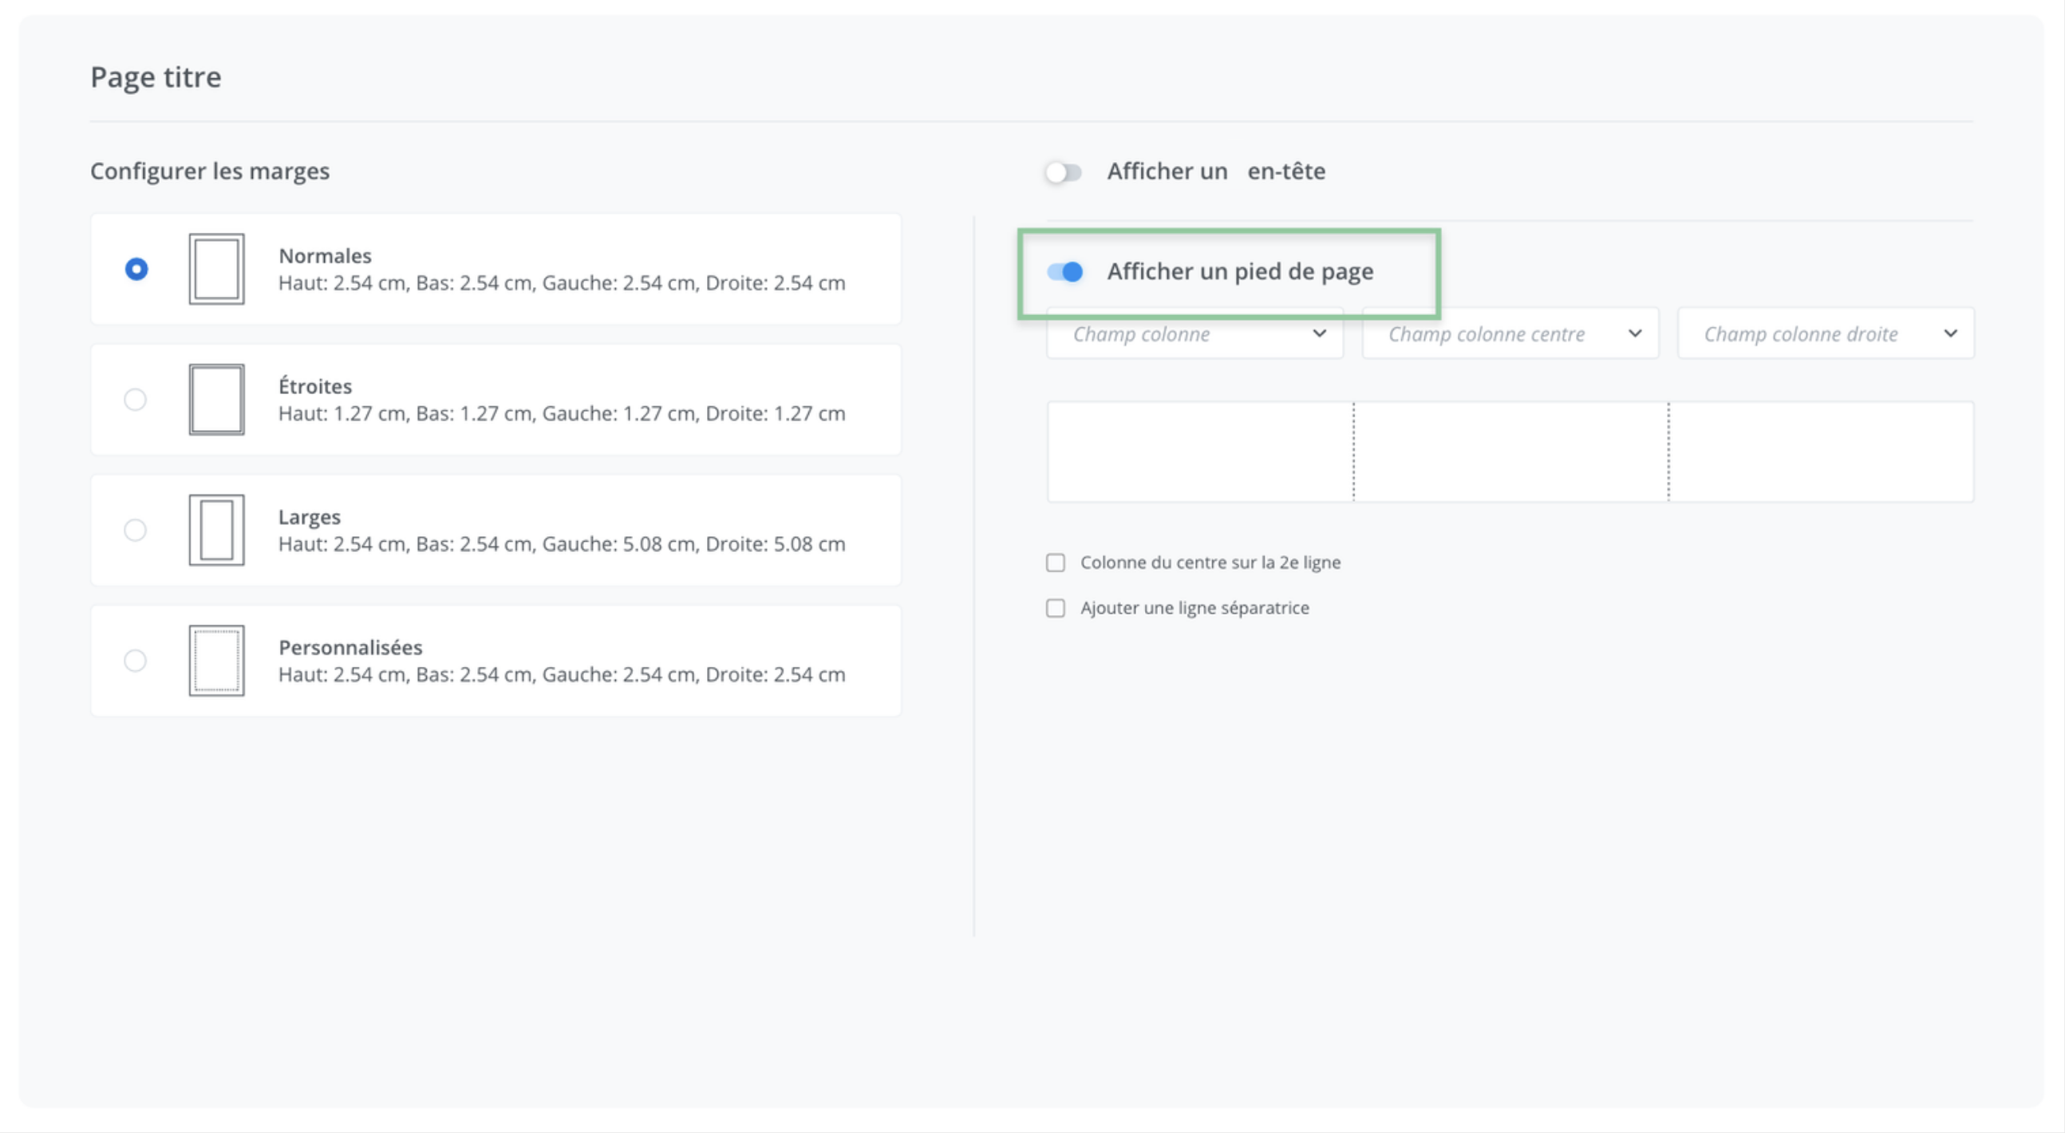2065x1133 pixels.
Task: Select the Normales margins radio button
Action: [136, 270]
